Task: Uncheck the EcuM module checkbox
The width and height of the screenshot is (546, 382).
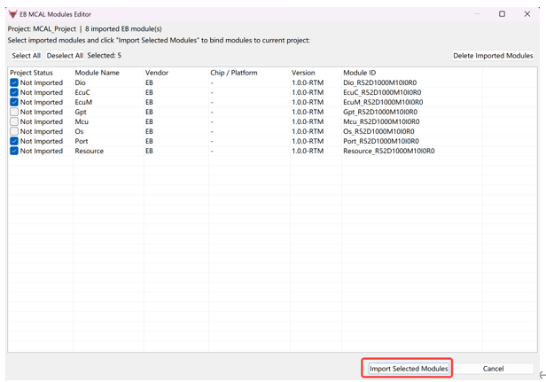Action: pos(14,102)
